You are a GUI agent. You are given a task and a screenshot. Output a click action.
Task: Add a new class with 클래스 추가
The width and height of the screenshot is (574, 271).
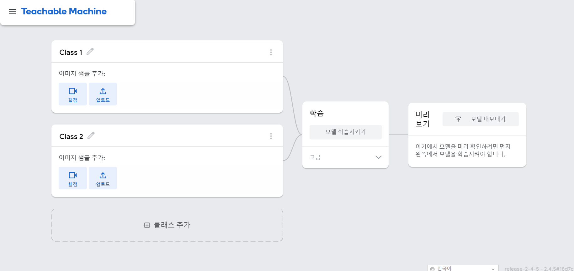point(167,225)
